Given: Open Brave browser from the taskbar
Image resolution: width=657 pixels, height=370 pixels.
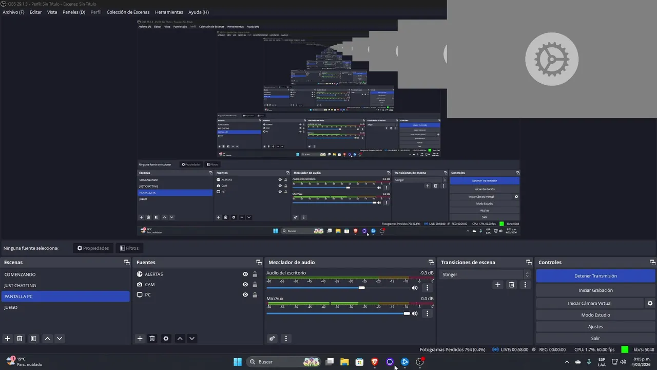Looking at the screenshot, I should coord(375,362).
